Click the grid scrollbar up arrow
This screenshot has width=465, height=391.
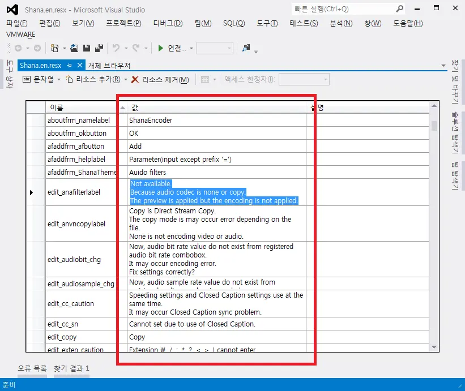coord(434,105)
